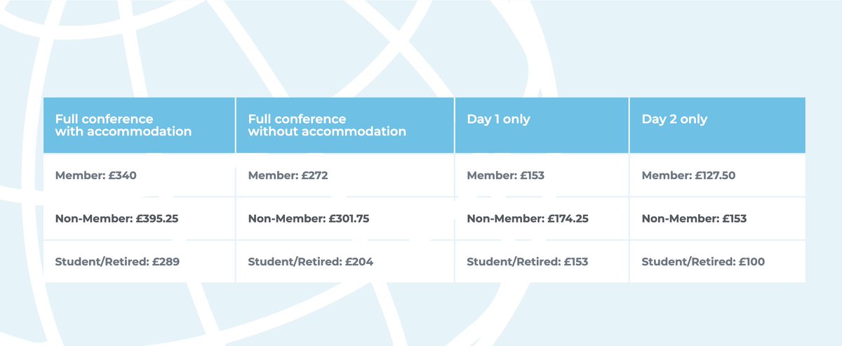Select Student/Retired £204 price cell
This screenshot has height=346, width=842.
pos(311,262)
